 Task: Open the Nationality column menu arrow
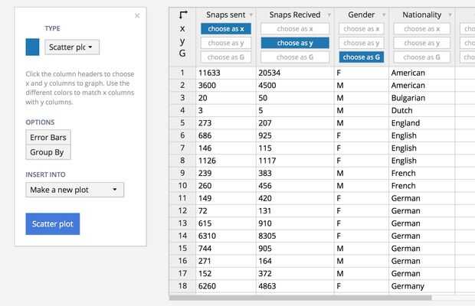point(448,15)
